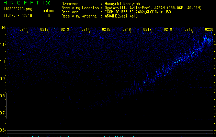This screenshot has width=216, height=137.
Task: Click the Receiving antenna A504HB text
Action: point(100,16)
